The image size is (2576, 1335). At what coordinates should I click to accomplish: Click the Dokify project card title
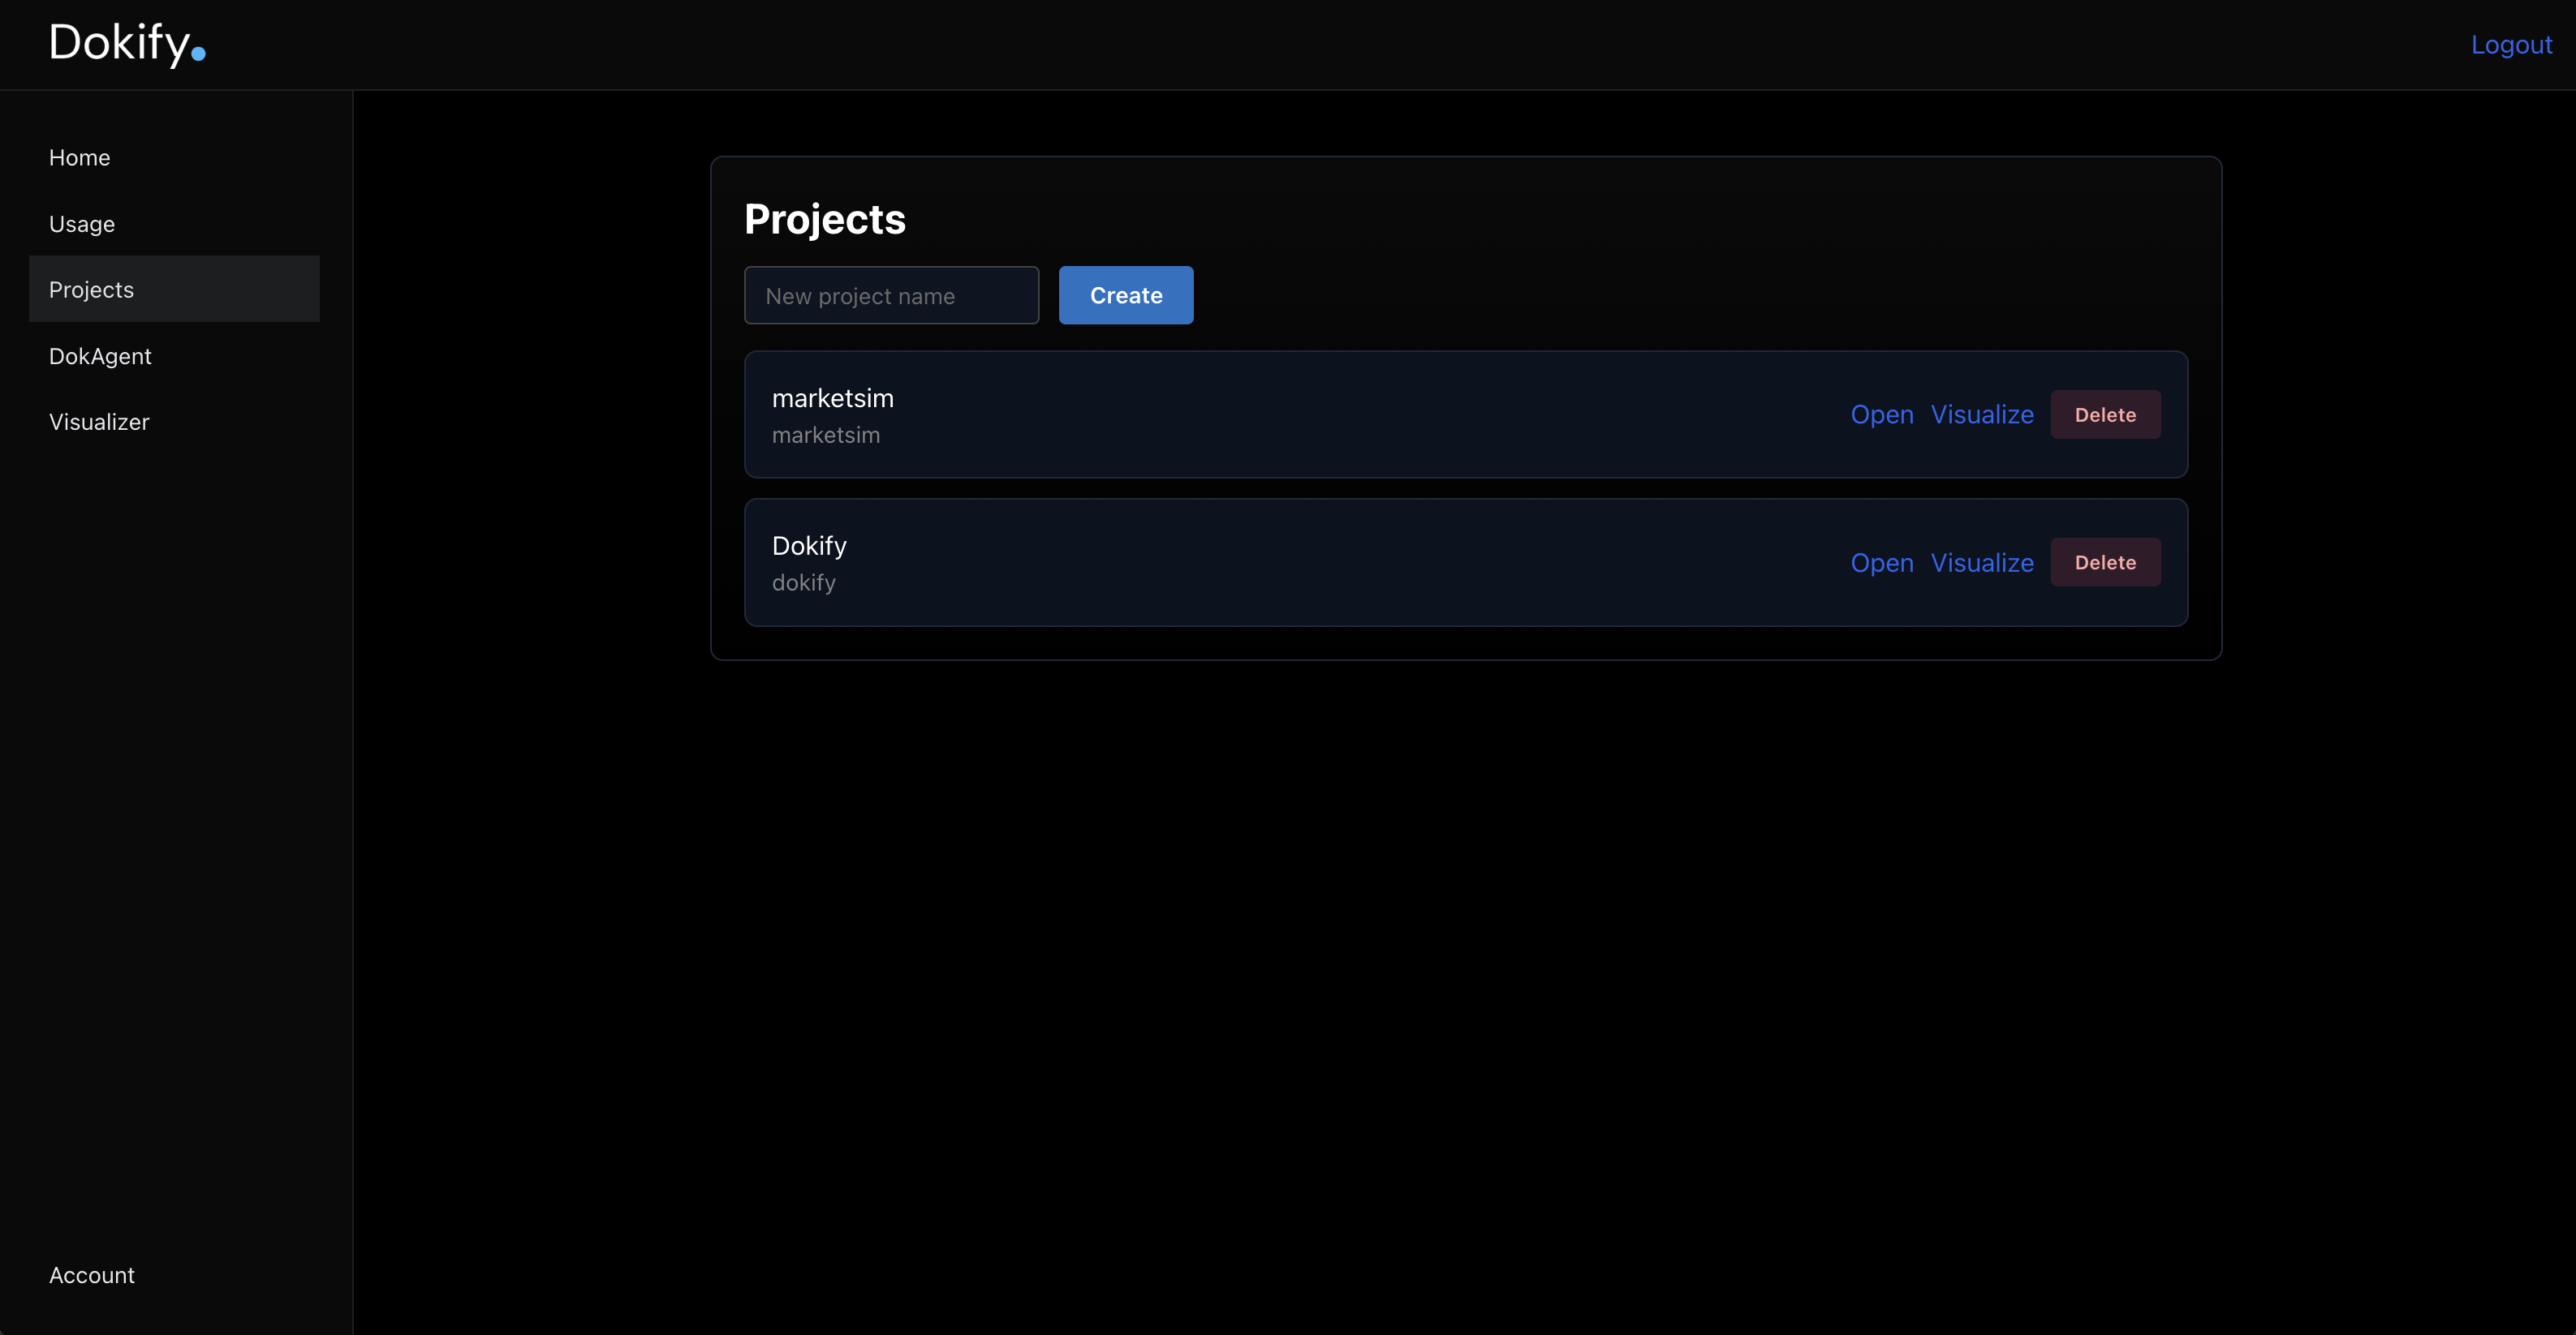coord(809,547)
